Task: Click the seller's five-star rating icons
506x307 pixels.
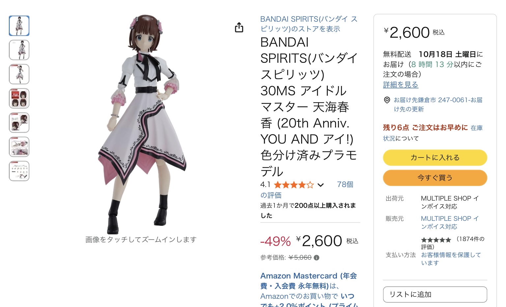Action: 436,240
